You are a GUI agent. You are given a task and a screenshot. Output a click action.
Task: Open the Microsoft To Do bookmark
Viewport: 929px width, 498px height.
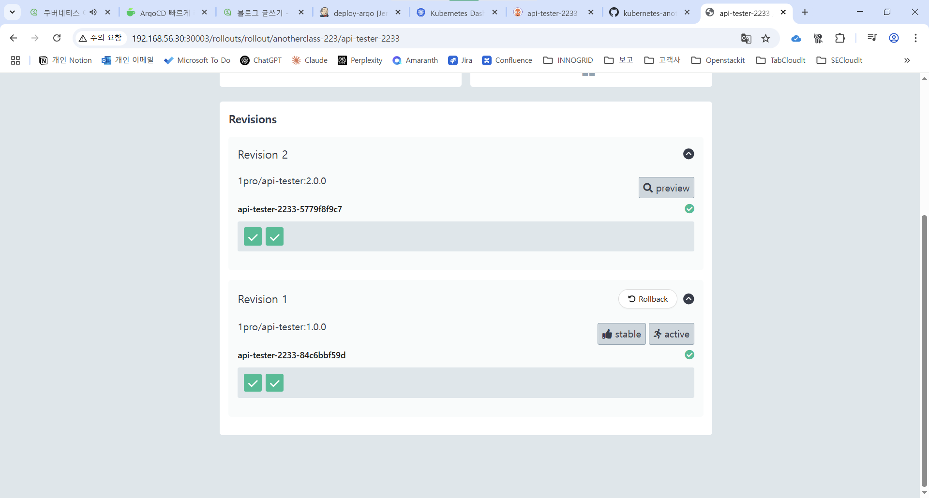[x=197, y=60]
